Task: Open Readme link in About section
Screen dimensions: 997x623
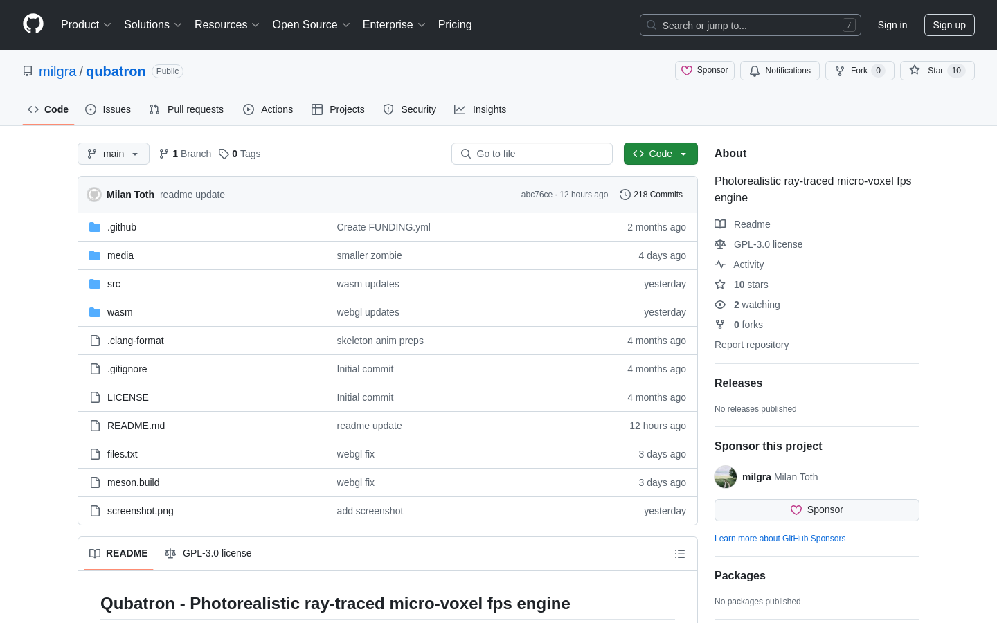Action: click(742, 224)
